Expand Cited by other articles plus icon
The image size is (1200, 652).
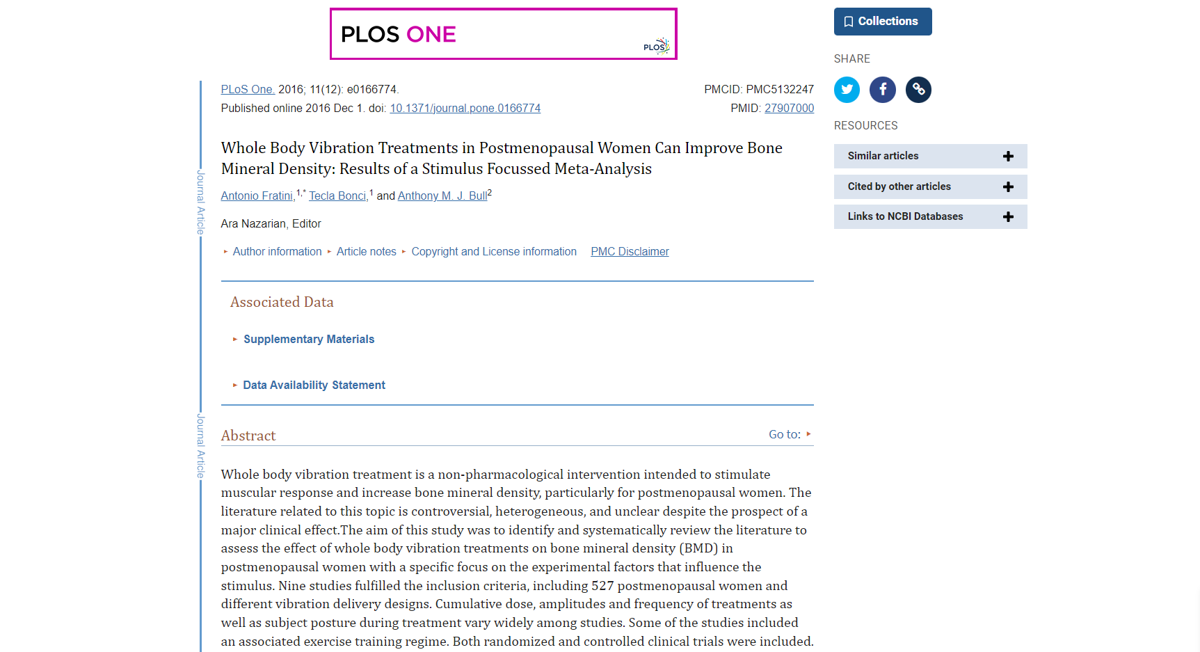pyautogui.click(x=1008, y=186)
